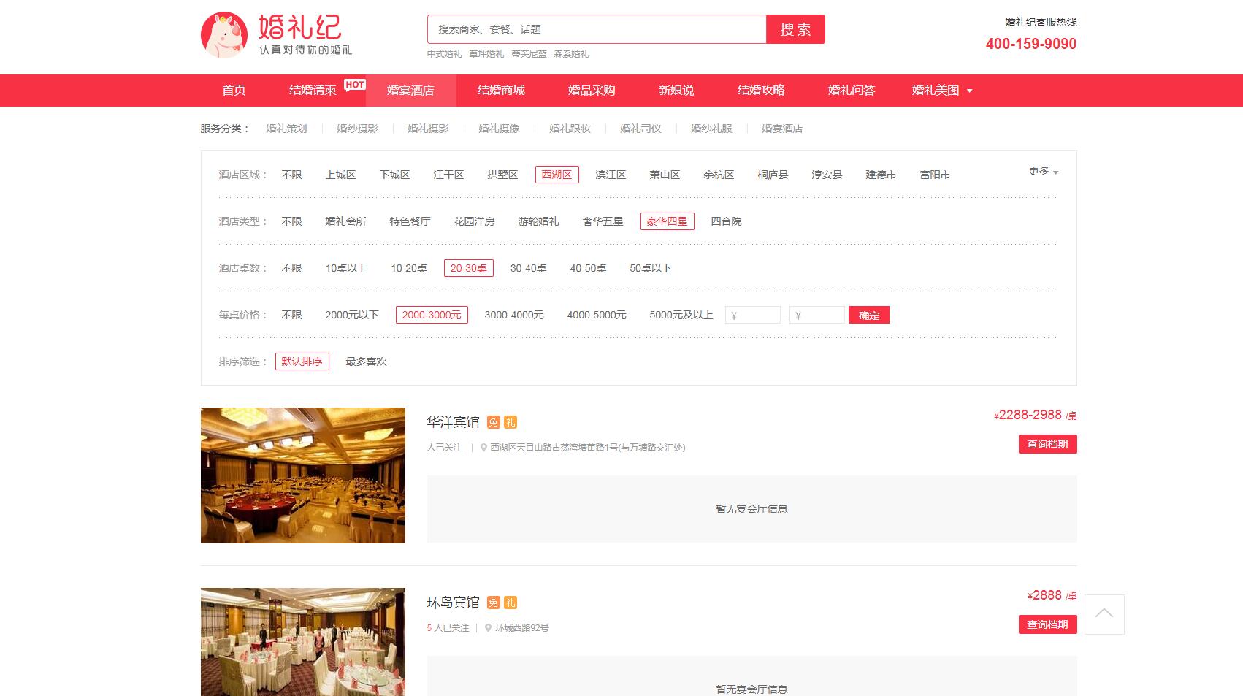Click the ¥2288-2988 /桌 price text
1243x696 pixels.
pos(1035,415)
